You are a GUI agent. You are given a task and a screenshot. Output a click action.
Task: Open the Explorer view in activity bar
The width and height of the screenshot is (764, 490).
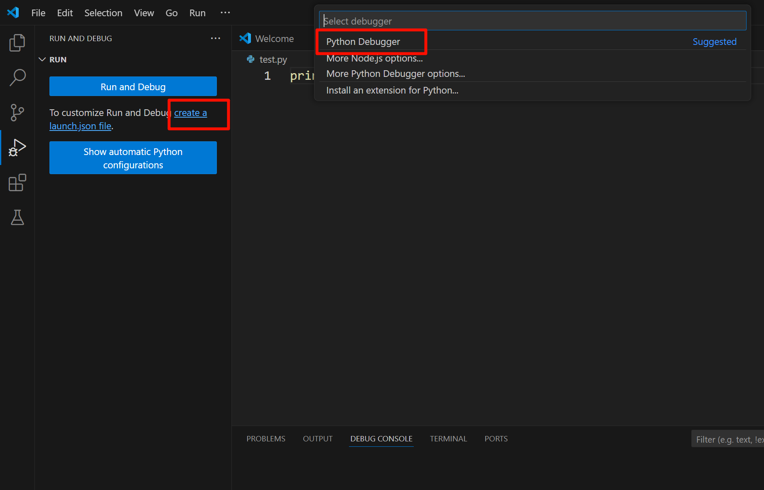17,42
